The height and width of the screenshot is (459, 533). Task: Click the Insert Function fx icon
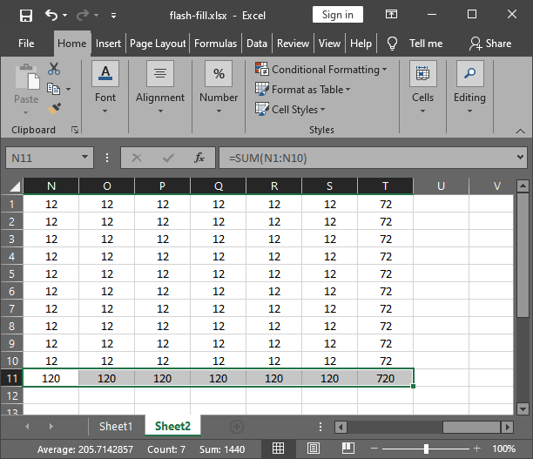(199, 158)
